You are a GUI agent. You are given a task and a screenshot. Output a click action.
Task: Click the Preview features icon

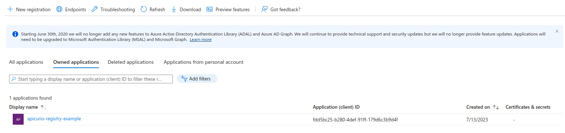(x=210, y=9)
